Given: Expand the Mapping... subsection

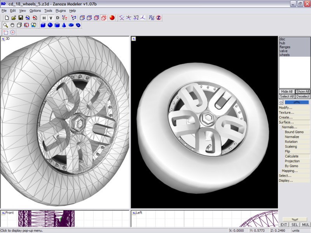Looking at the screenshot, I should [295, 171].
